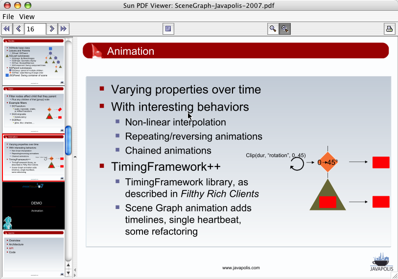Click the thumbnail panel scrollbar thumb
The image size is (398, 279).
click(x=69, y=137)
